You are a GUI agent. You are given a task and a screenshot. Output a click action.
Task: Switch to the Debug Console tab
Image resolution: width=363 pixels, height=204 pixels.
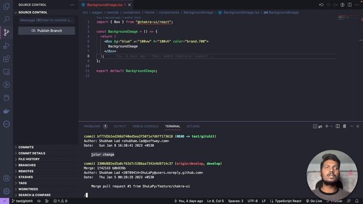(x=145, y=126)
